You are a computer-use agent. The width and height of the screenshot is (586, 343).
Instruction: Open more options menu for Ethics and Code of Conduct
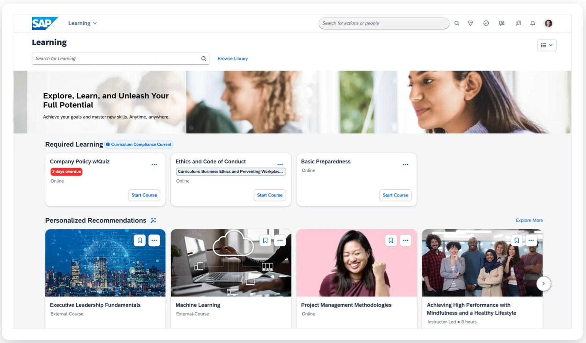point(280,165)
